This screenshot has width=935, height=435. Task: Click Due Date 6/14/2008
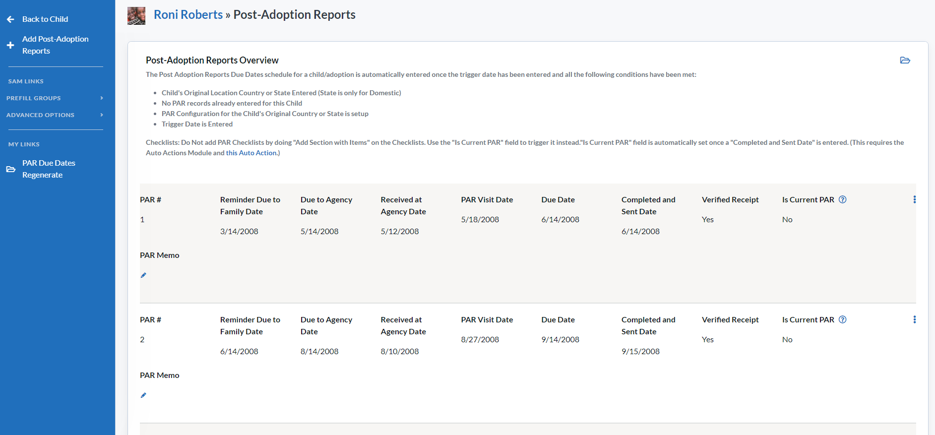[561, 220]
